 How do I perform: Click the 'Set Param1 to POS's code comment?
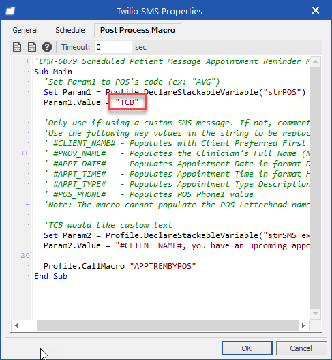(132, 82)
